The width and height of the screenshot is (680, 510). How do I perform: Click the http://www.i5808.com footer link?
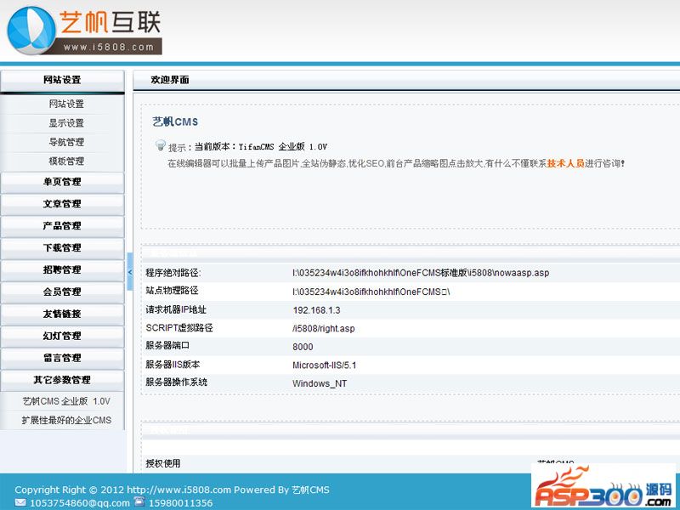point(178,490)
